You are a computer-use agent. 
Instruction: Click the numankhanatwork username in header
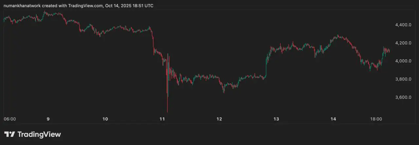coord(22,6)
